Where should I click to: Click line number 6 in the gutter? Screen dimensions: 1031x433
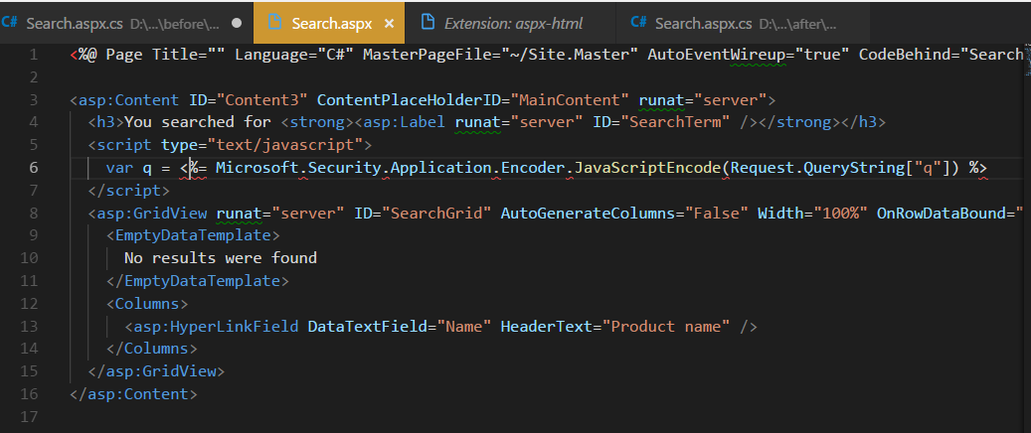pos(34,167)
